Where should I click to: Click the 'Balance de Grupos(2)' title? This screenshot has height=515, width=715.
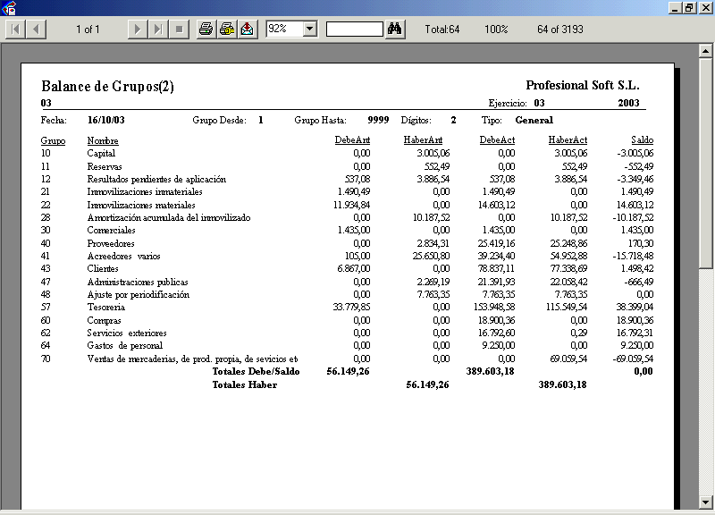(107, 87)
